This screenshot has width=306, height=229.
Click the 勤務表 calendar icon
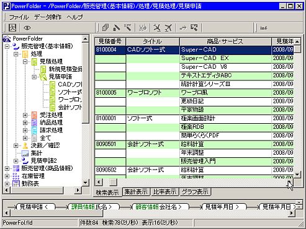pyautogui.click(x=16, y=184)
